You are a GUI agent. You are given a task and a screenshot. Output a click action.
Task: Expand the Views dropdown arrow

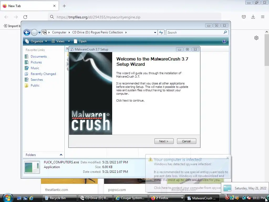pyautogui.click(x=69, y=41)
